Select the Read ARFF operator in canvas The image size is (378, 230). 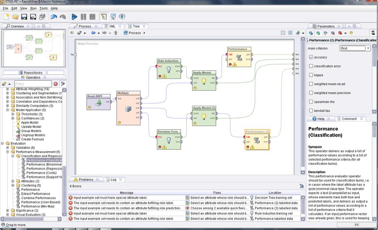[98, 102]
